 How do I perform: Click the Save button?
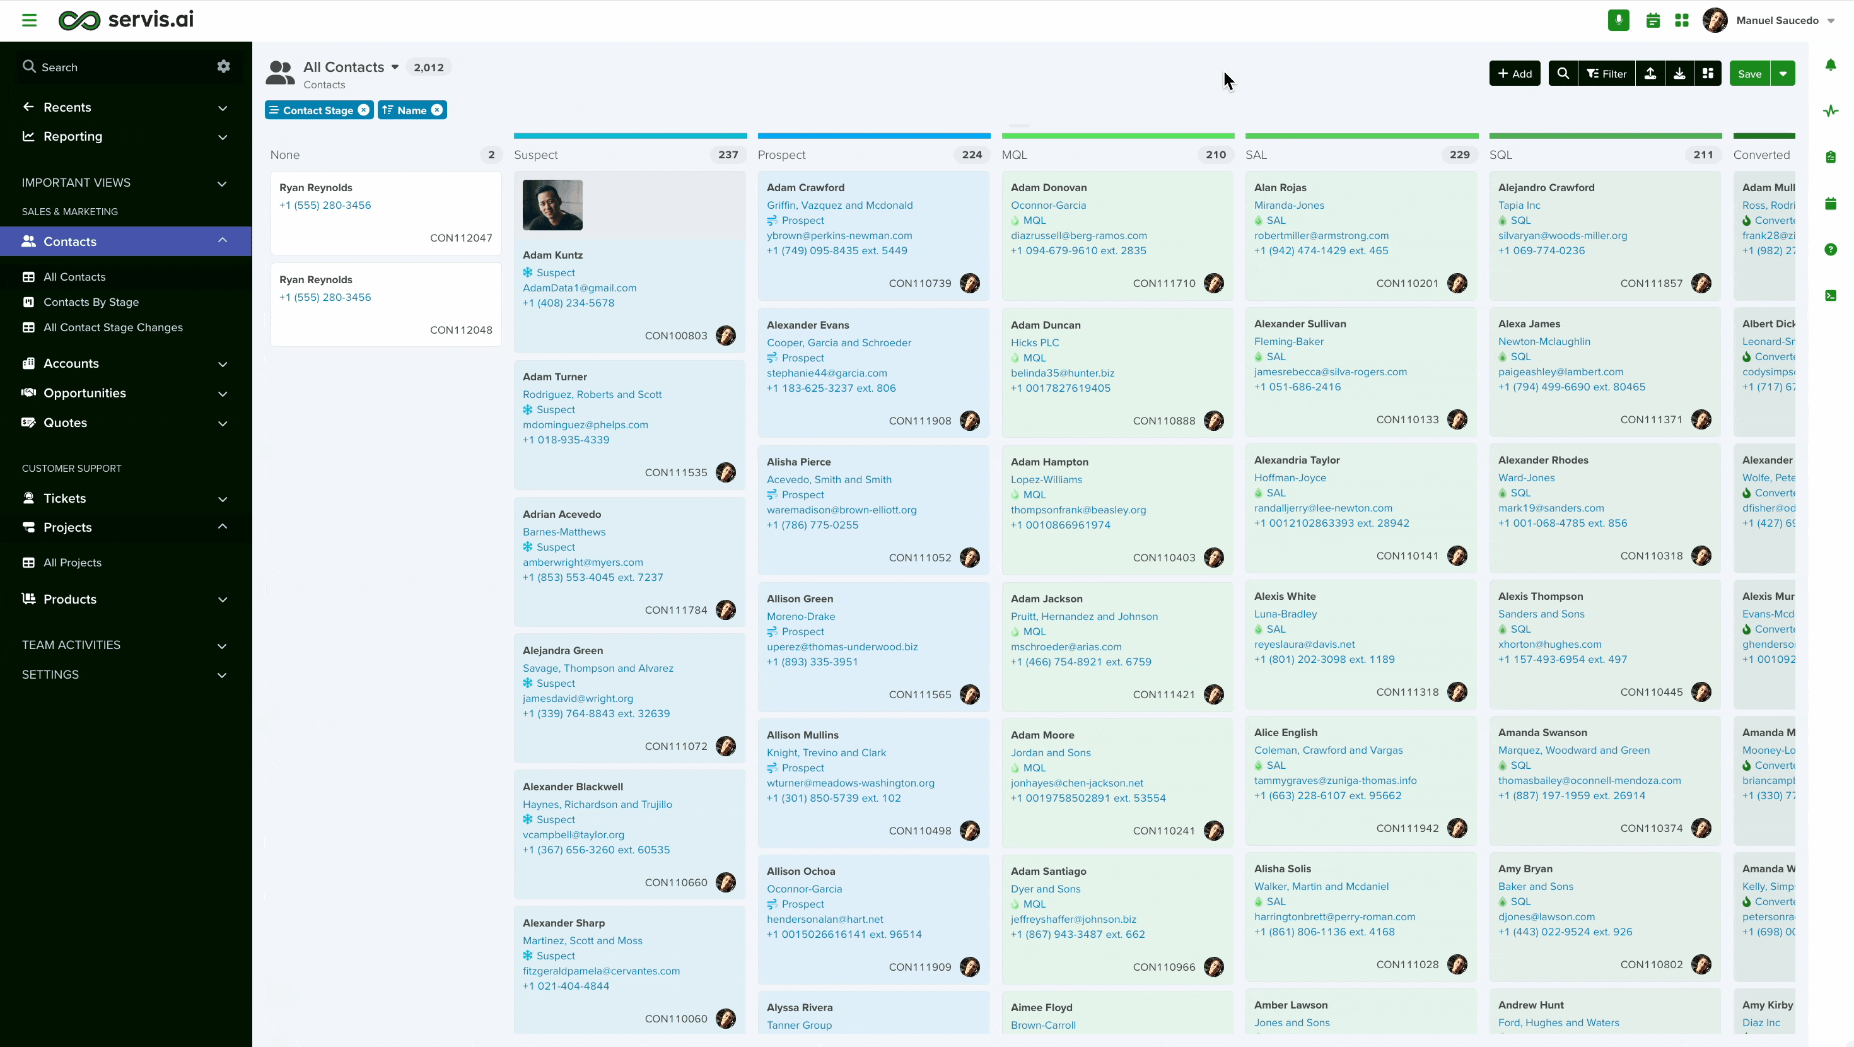pos(1750,73)
